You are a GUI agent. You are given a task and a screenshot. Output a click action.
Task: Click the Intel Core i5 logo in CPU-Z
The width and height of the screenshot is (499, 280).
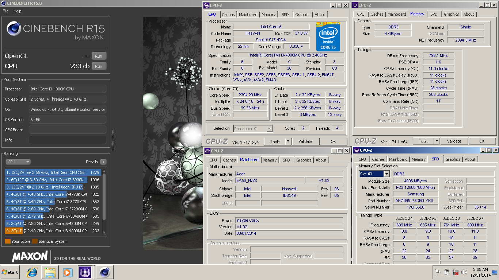(328, 36)
